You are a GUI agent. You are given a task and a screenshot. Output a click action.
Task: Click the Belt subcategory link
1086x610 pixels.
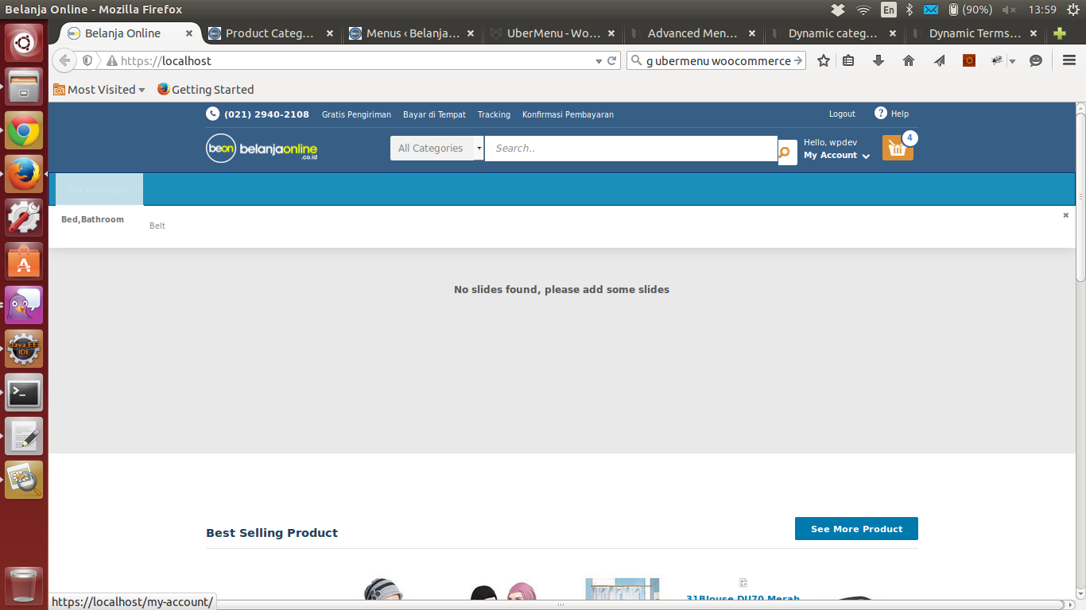click(x=157, y=226)
